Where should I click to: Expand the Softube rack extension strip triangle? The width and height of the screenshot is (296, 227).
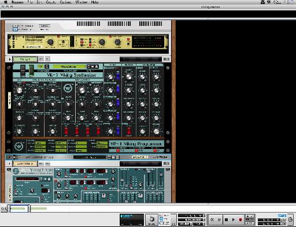point(10,157)
